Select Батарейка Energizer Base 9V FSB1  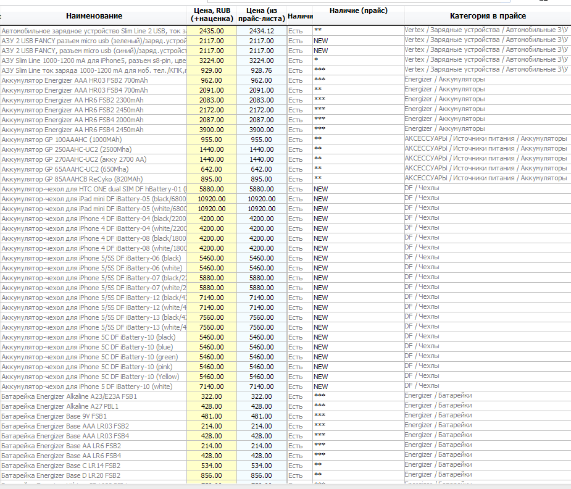click(94, 416)
